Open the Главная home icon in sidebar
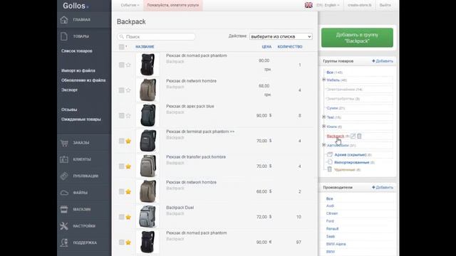 click(x=64, y=20)
